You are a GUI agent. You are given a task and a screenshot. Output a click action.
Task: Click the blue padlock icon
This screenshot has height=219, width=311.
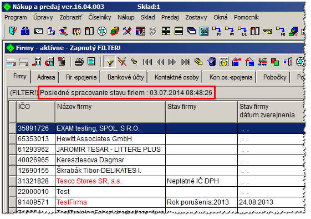point(26,31)
